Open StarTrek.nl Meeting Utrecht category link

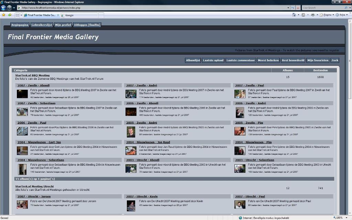(34, 186)
